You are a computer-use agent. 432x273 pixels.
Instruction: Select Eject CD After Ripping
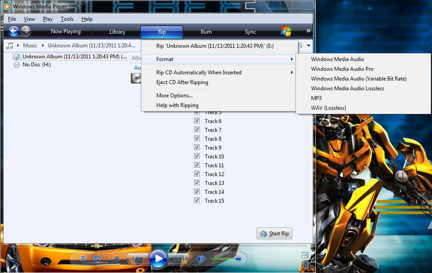[219, 82]
